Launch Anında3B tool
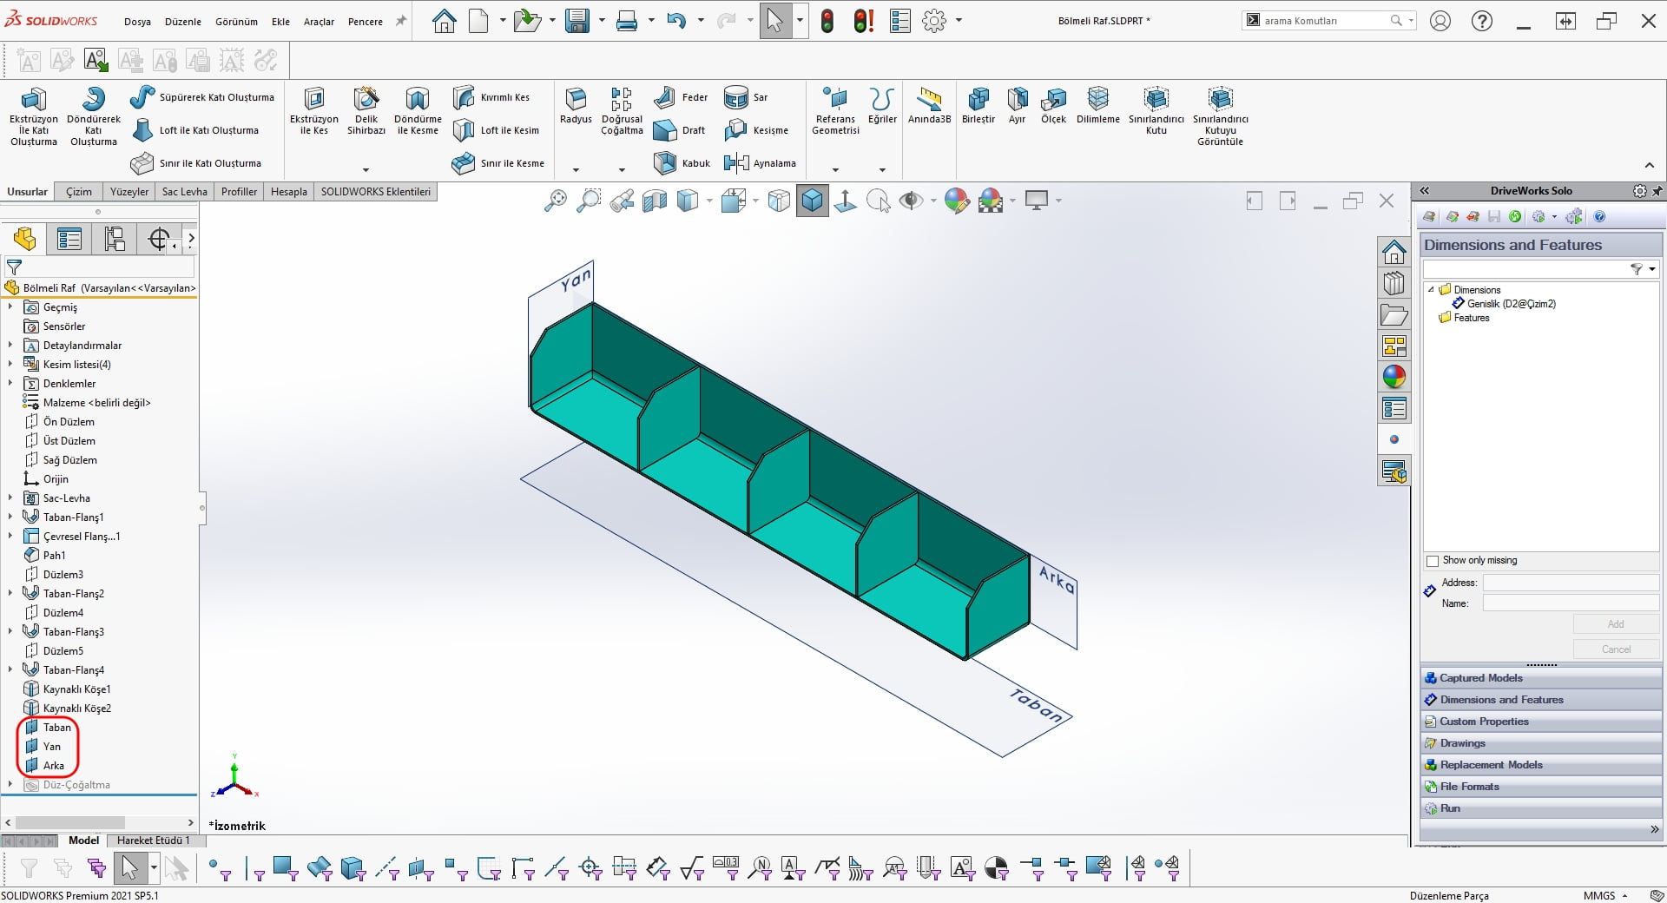The image size is (1667, 903). 929,106
